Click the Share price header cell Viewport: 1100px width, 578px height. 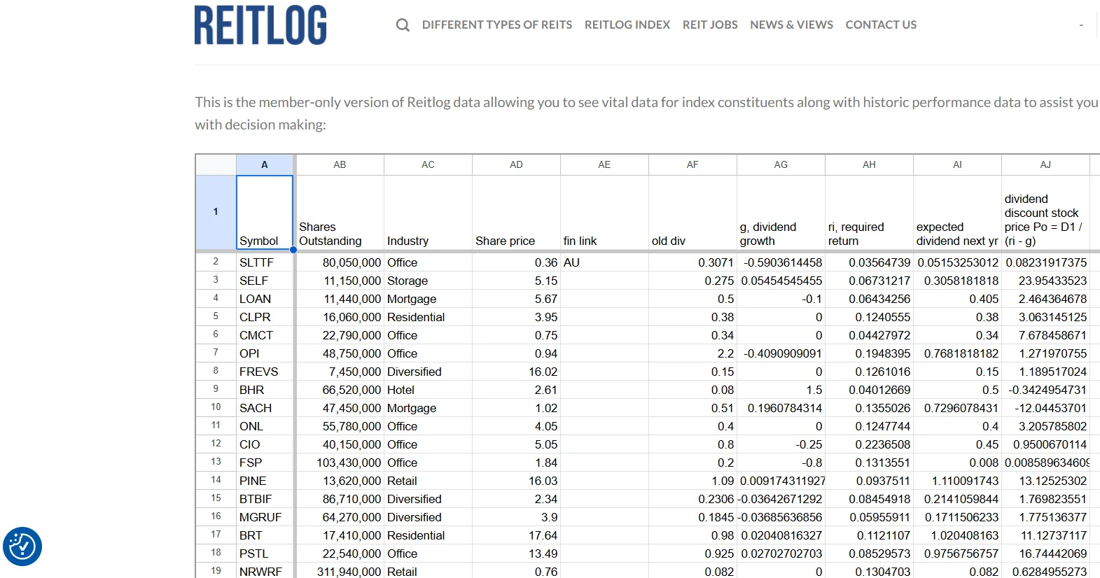tap(516, 212)
